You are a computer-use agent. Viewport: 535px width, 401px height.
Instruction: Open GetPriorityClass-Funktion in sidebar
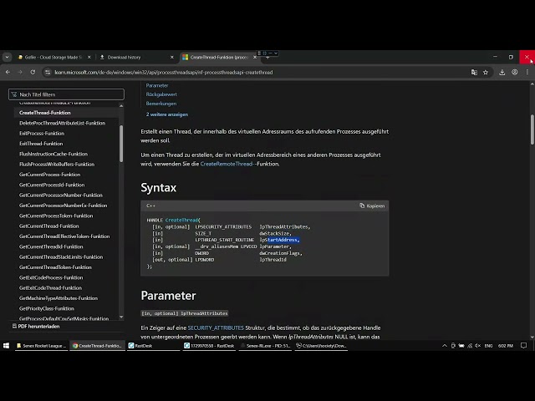47,308
